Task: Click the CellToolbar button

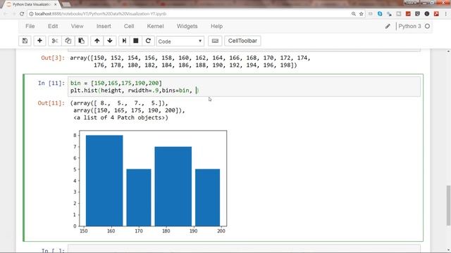Action: pyautogui.click(x=242, y=41)
